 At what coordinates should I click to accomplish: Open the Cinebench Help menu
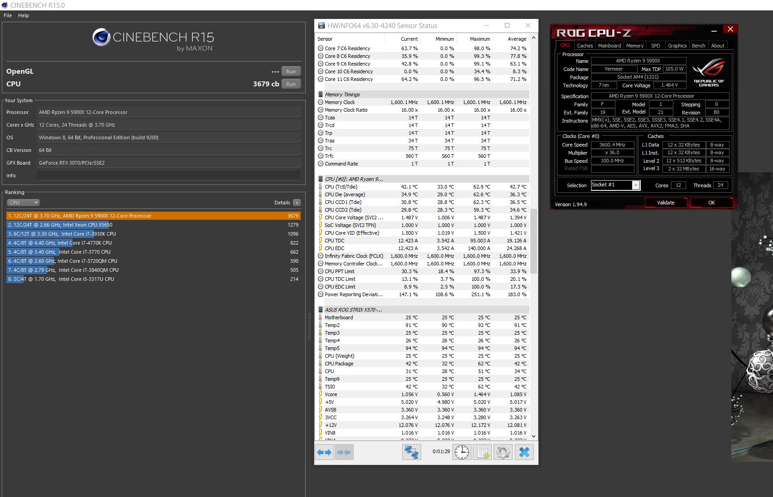click(24, 15)
